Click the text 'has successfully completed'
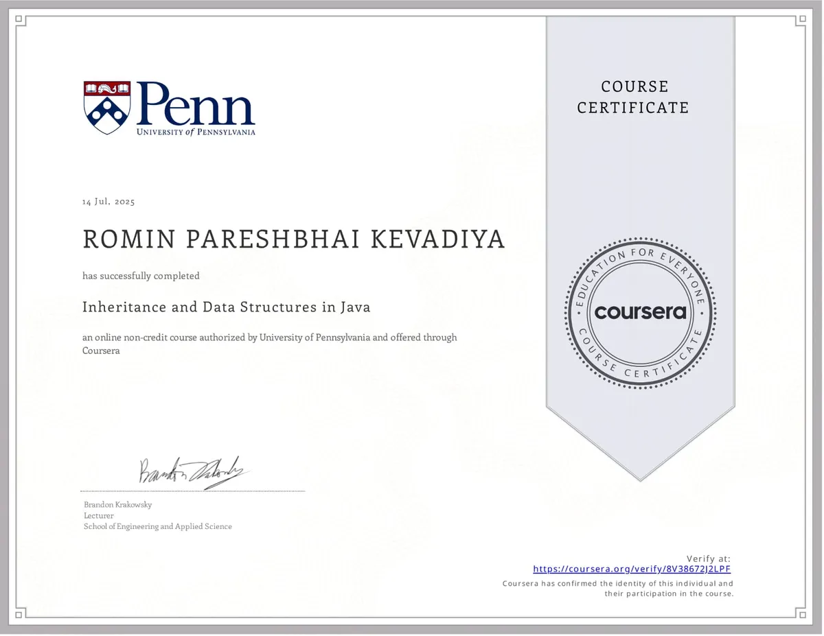The width and height of the screenshot is (824, 636). pyautogui.click(x=141, y=276)
